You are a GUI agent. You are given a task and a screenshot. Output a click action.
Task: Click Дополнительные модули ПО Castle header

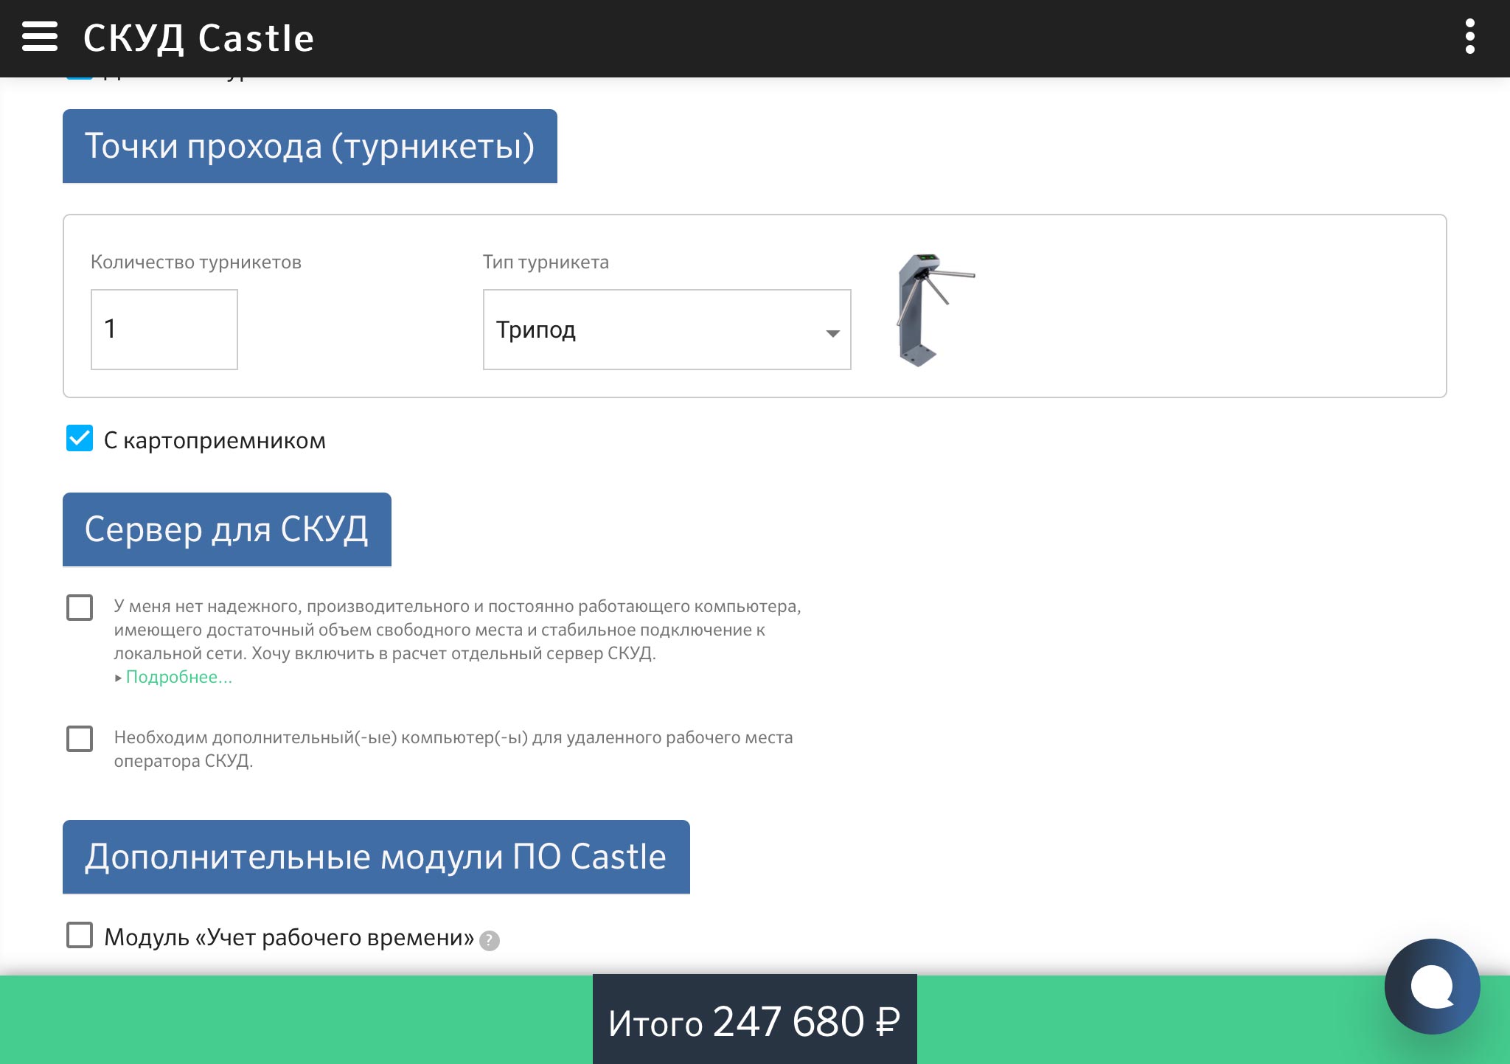click(x=376, y=857)
